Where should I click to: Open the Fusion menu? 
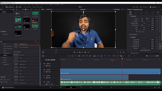42,5
